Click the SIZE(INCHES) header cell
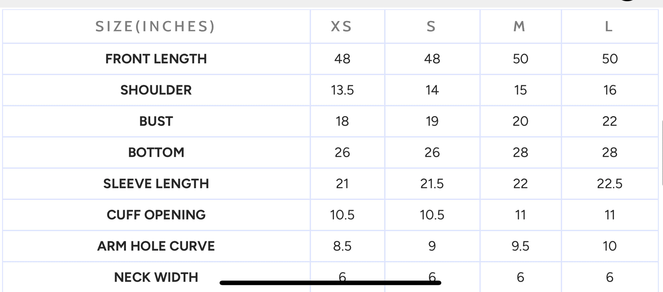Screen dimensions: 663x292 (155, 27)
